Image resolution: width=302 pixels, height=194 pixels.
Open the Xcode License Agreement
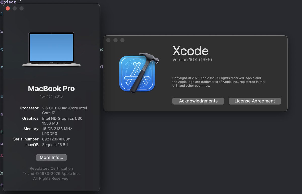[255, 101]
